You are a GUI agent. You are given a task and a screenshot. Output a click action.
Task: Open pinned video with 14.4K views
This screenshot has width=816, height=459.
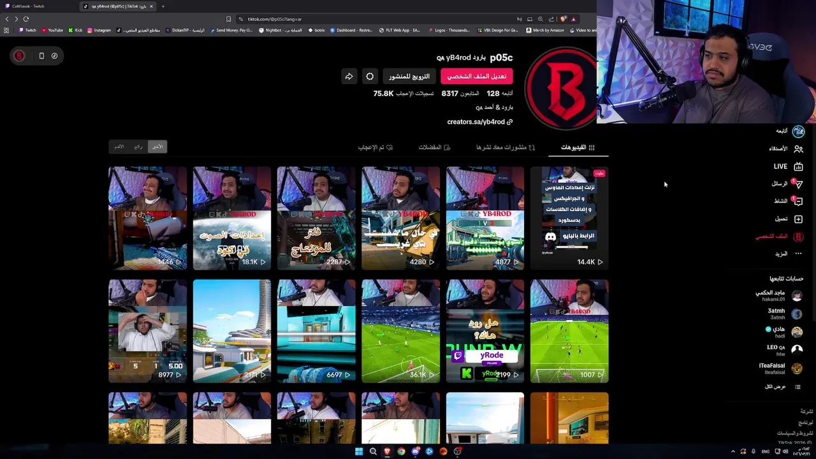pyautogui.click(x=569, y=218)
